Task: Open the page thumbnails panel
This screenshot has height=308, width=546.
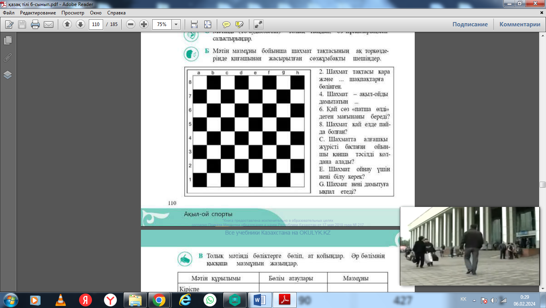Action: pyautogui.click(x=8, y=41)
